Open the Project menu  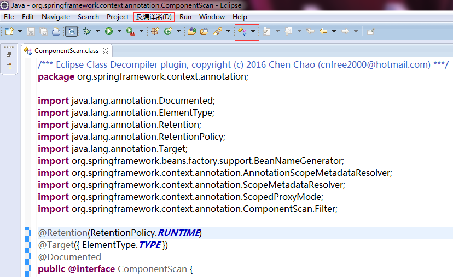(x=117, y=17)
